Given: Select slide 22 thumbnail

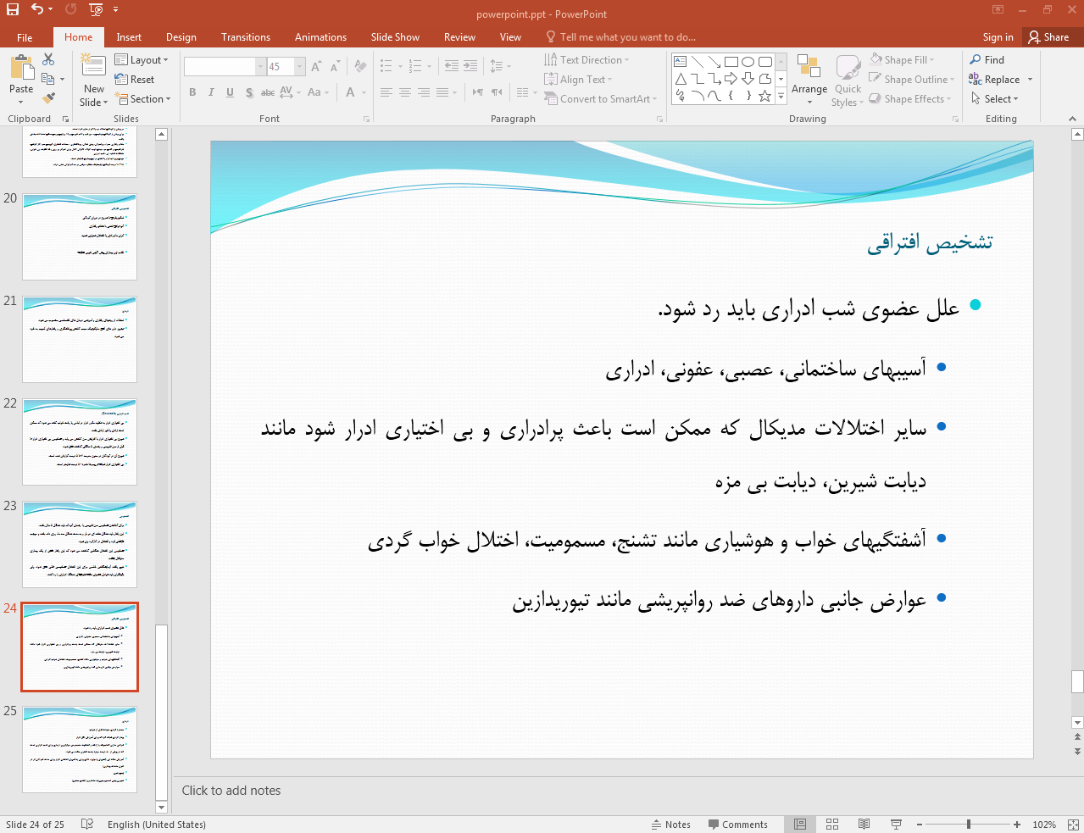Looking at the screenshot, I should click(80, 441).
